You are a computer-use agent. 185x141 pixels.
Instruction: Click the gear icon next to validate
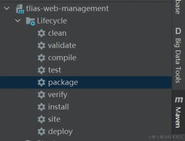tap(41, 46)
